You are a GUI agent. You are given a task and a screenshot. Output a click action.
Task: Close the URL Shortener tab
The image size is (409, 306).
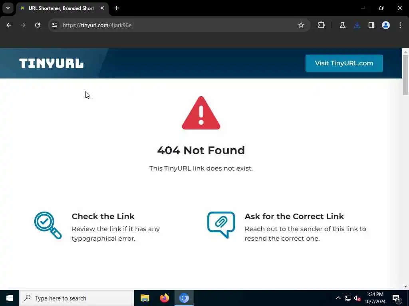coord(102,8)
